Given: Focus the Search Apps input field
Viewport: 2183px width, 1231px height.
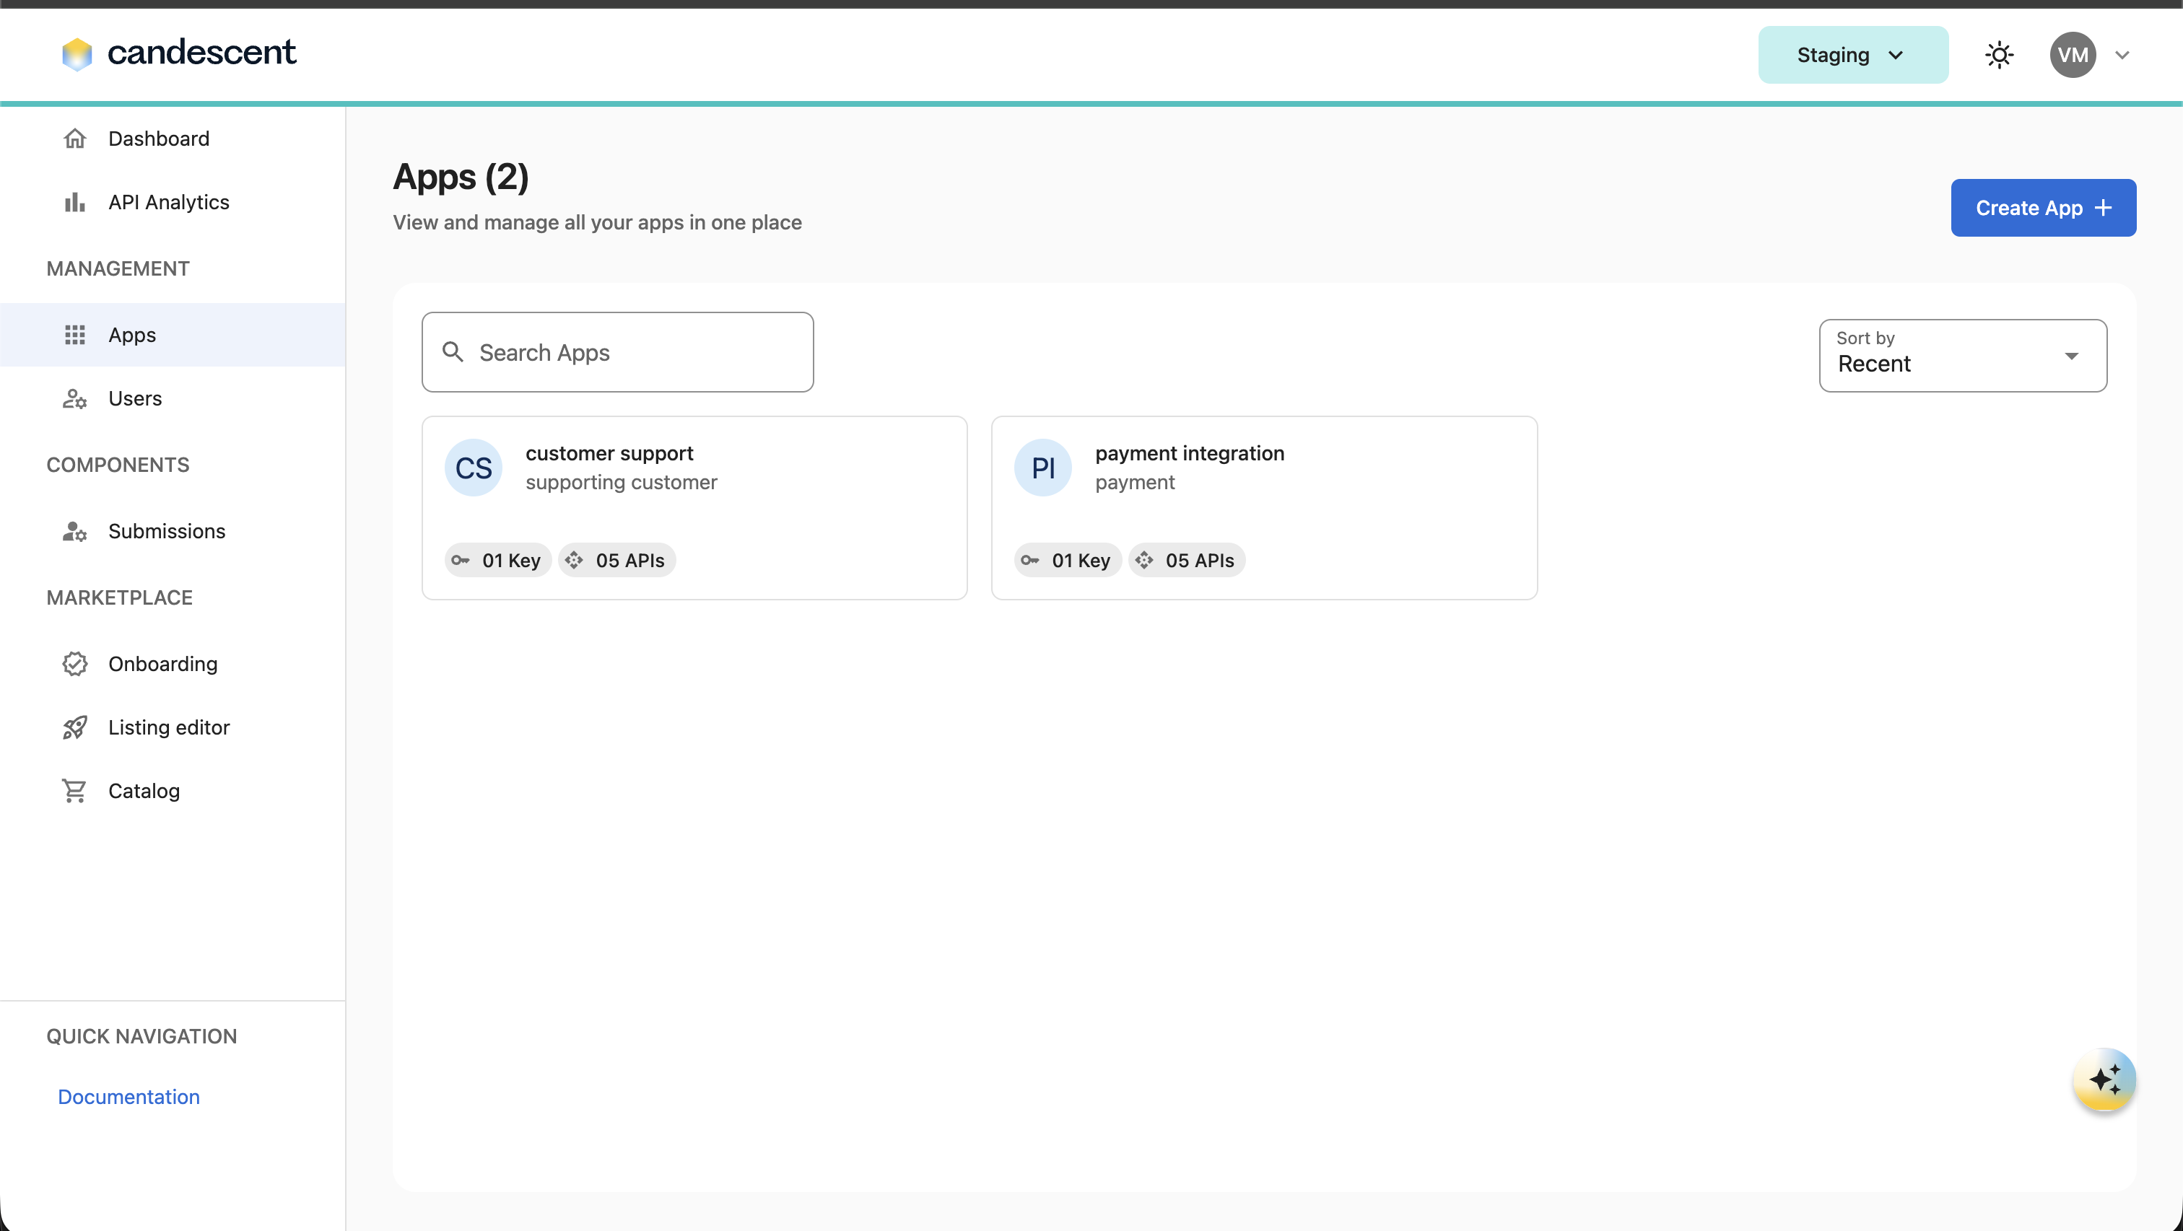Looking at the screenshot, I should point(618,351).
